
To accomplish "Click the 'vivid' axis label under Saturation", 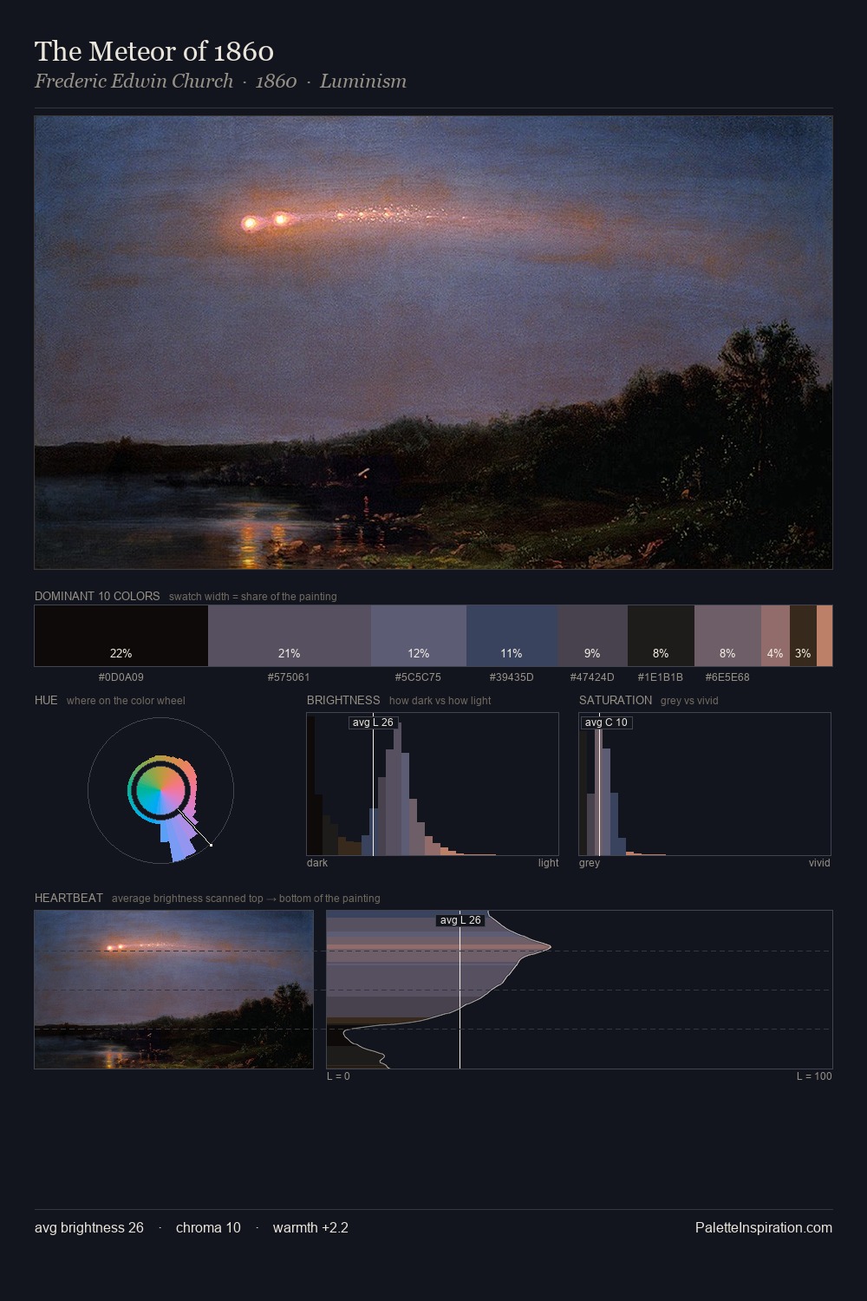I will point(819,862).
